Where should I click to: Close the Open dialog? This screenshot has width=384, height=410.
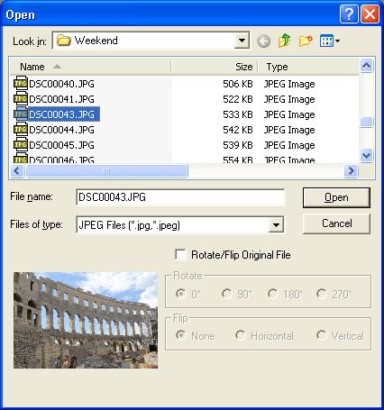click(x=370, y=14)
